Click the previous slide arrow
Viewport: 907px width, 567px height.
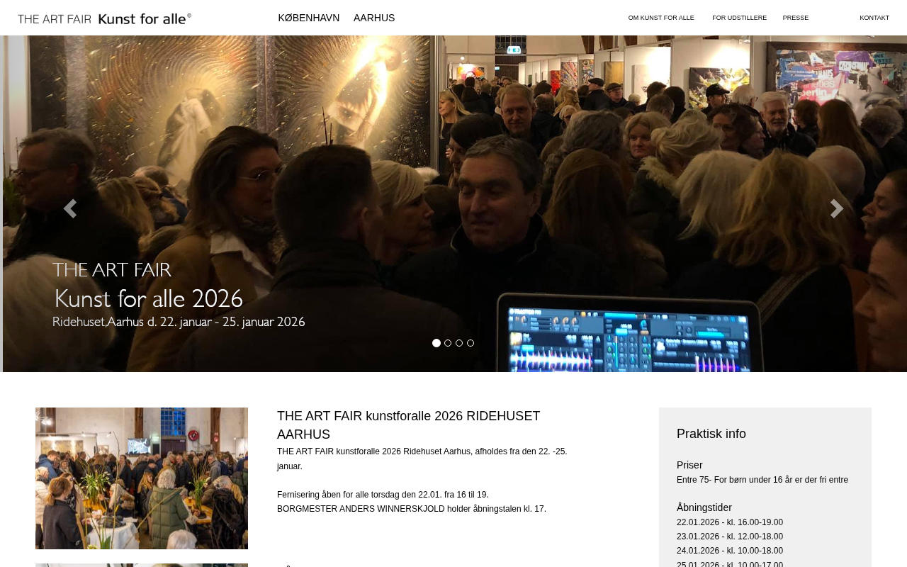pos(69,208)
